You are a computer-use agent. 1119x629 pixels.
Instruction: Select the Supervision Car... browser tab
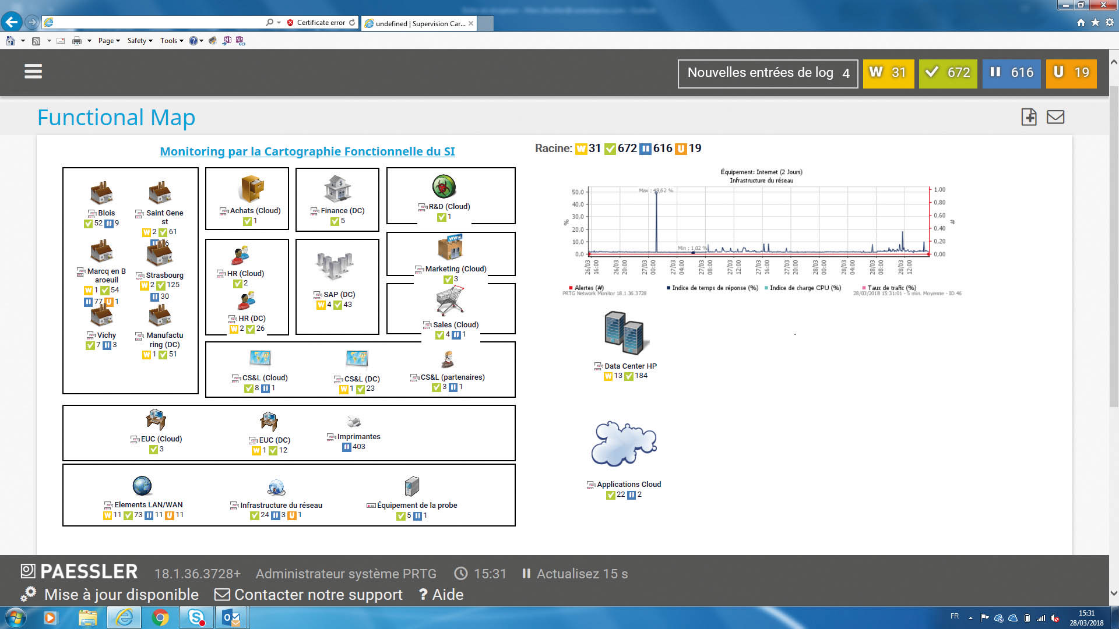(x=419, y=23)
